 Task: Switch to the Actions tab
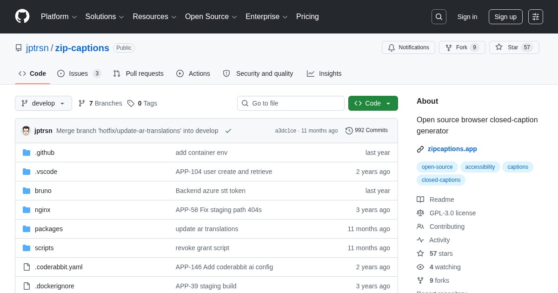[x=193, y=73]
